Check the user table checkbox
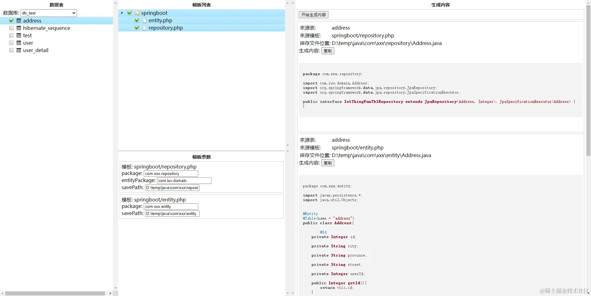 [11, 43]
